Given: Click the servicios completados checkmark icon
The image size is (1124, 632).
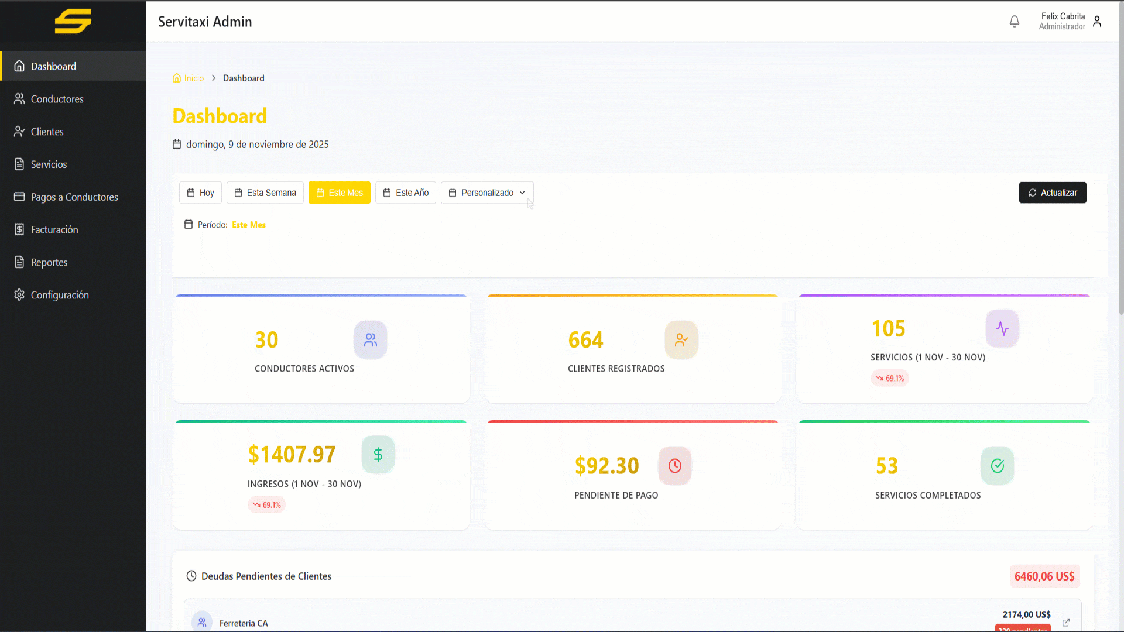Looking at the screenshot, I should click(x=998, y=466).
